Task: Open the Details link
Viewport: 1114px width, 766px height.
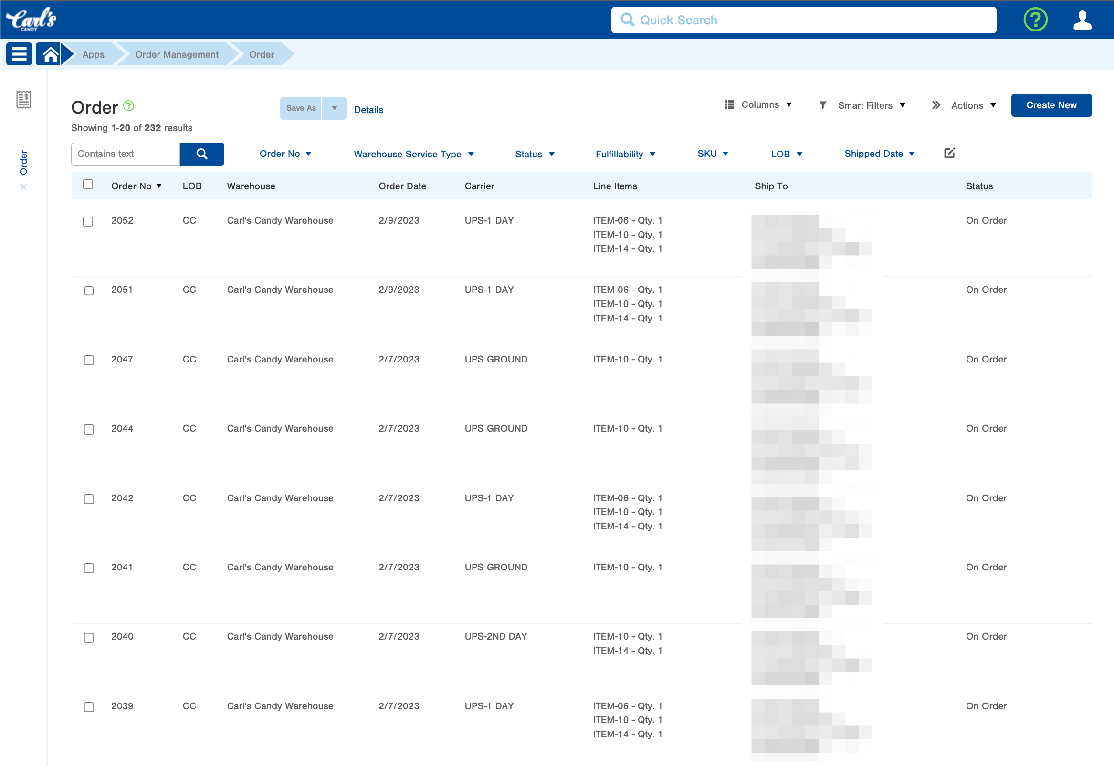Action: (x=369, y=110)
